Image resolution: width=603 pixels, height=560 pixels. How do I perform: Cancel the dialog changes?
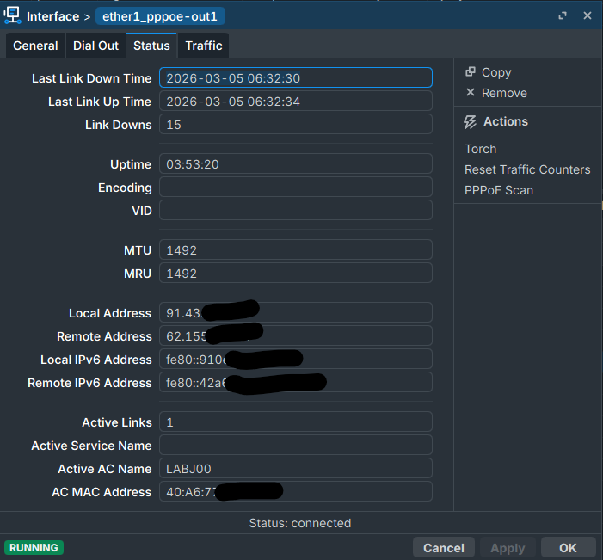tap(444, 547)
